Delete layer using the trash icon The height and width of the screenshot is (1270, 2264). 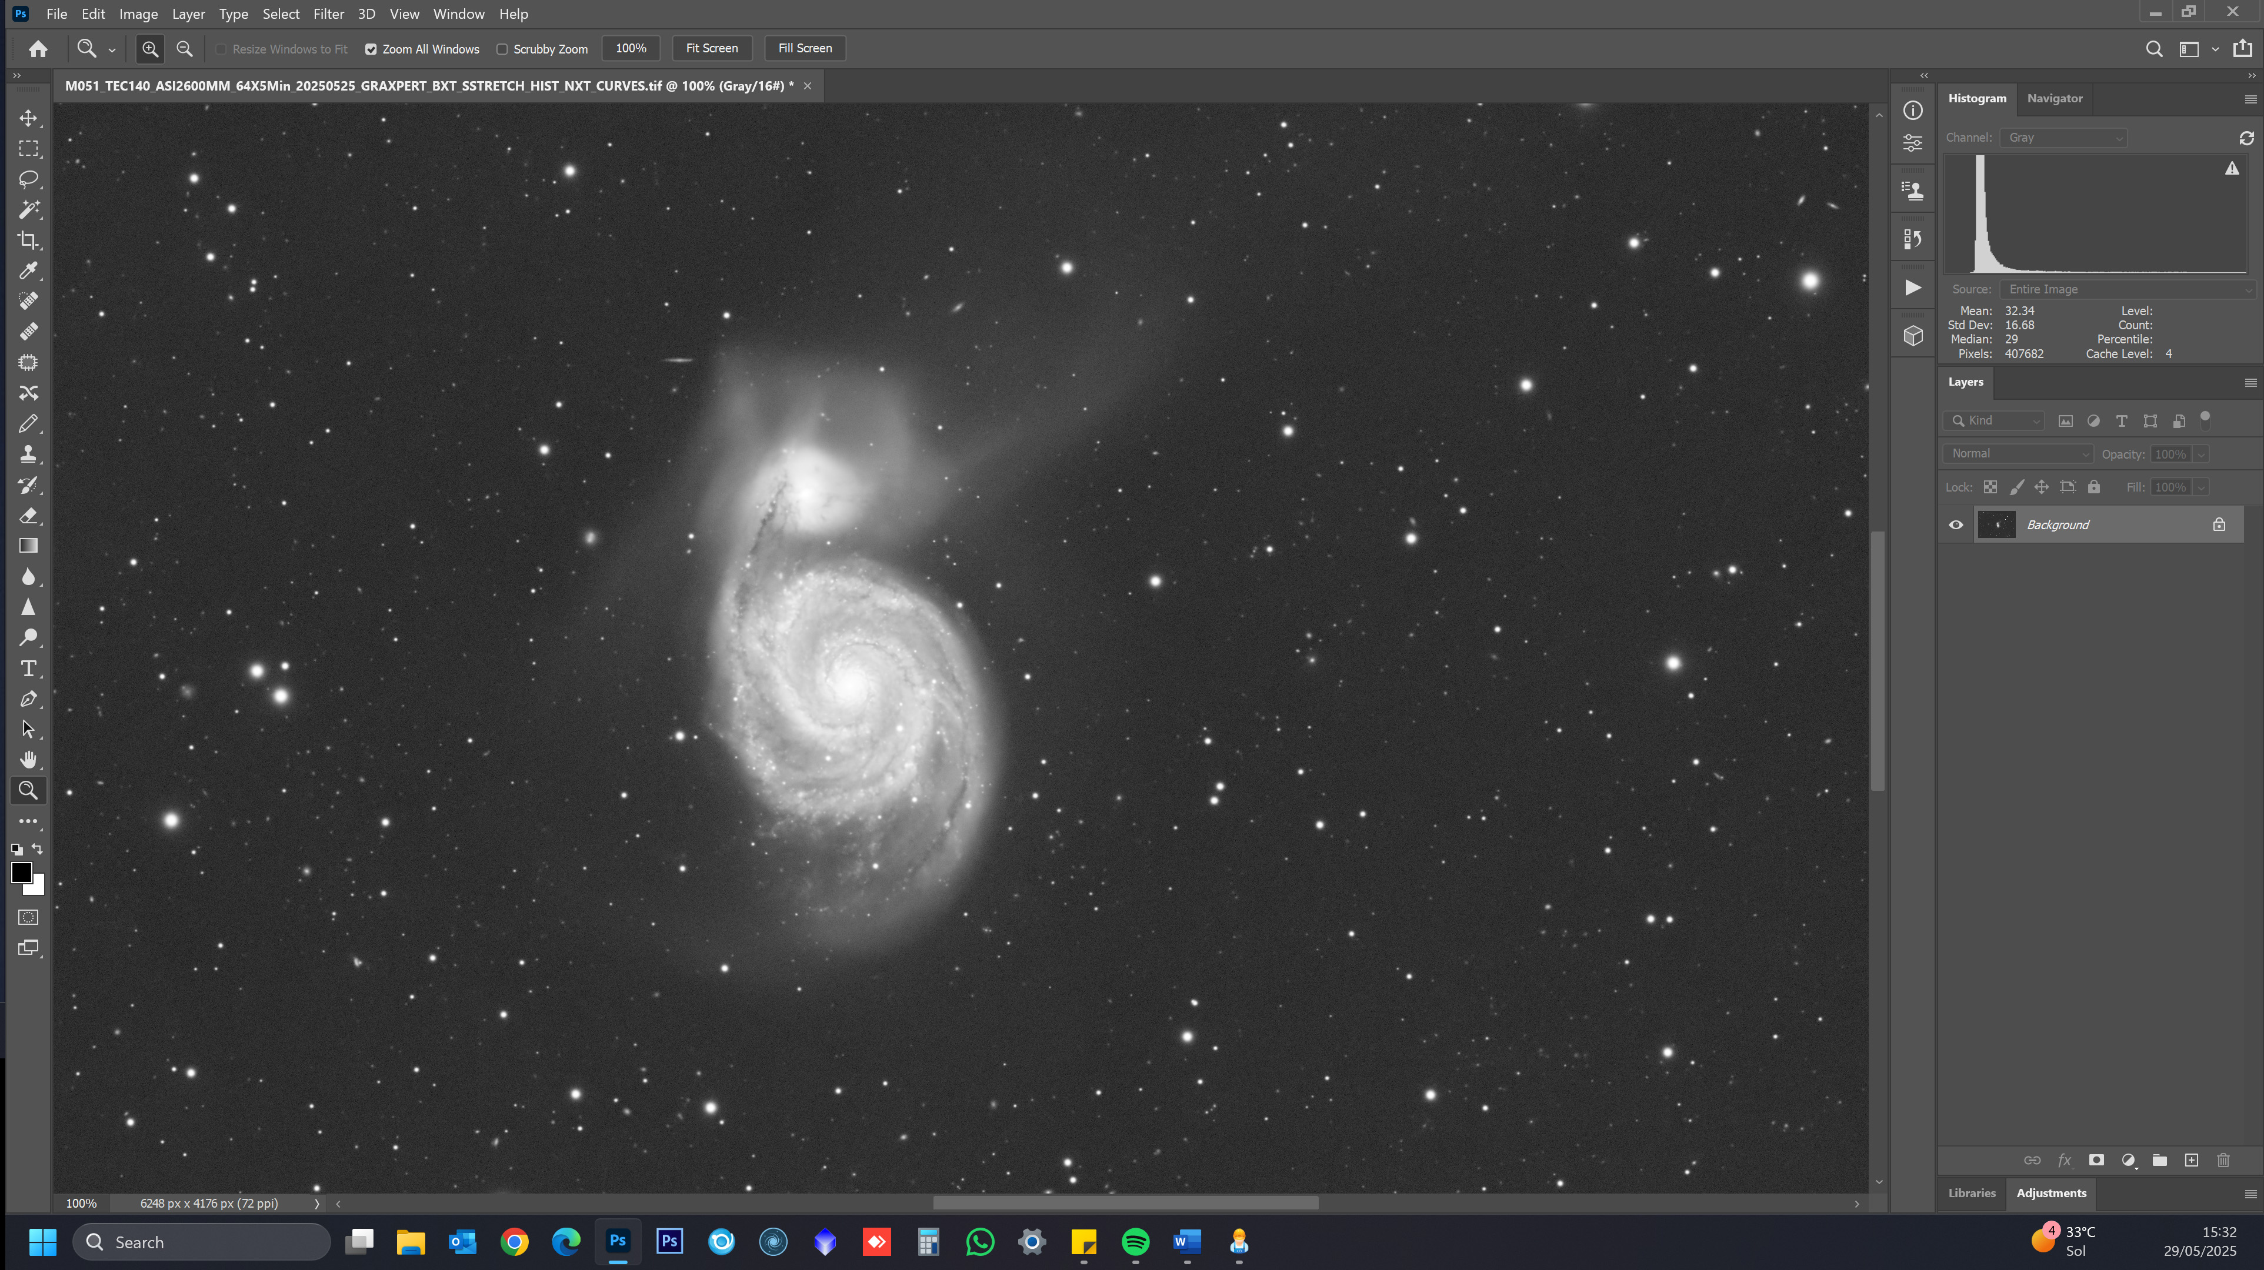click(2223, 1160)
